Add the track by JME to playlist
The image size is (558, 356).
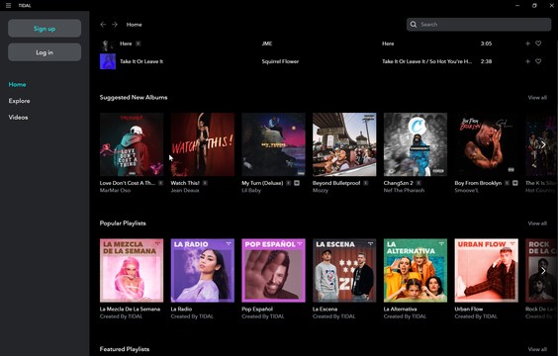pyautogui.click(x=527, y=44)
